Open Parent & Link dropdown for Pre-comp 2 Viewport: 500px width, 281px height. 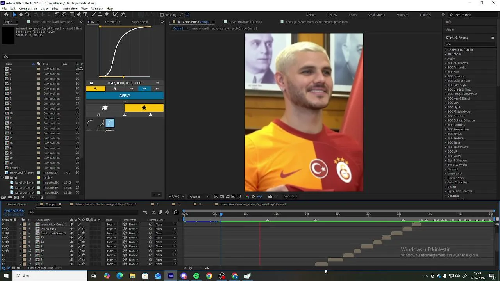[x=166, y=229]
